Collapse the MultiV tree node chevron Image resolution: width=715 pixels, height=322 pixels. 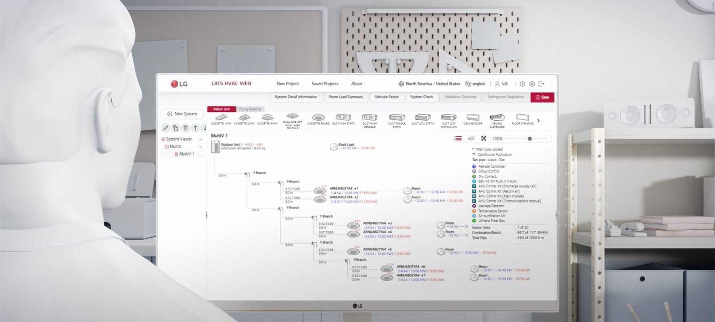(x=200, y=147)
